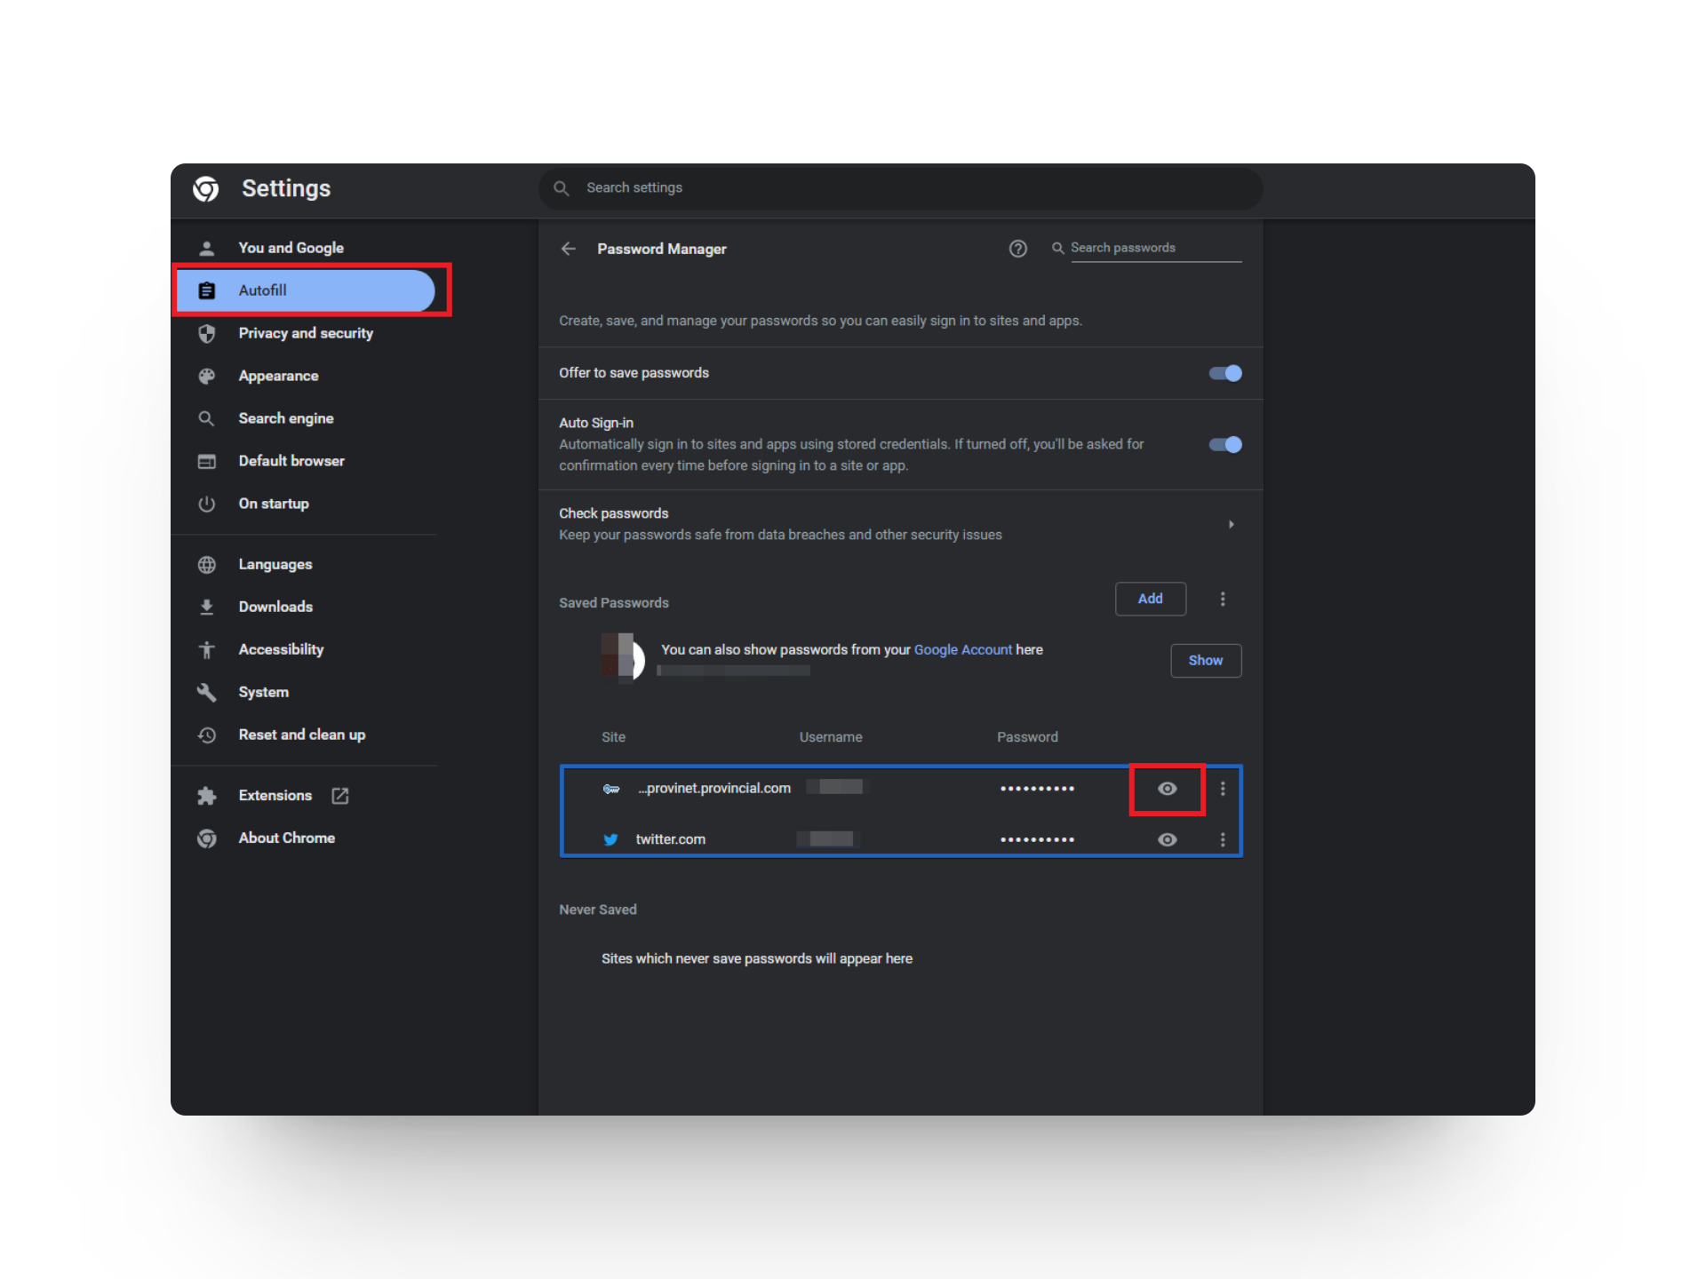Open About Chrome
The image size is (1706, 1279).
pyautogui.click(x=286, y=838)
